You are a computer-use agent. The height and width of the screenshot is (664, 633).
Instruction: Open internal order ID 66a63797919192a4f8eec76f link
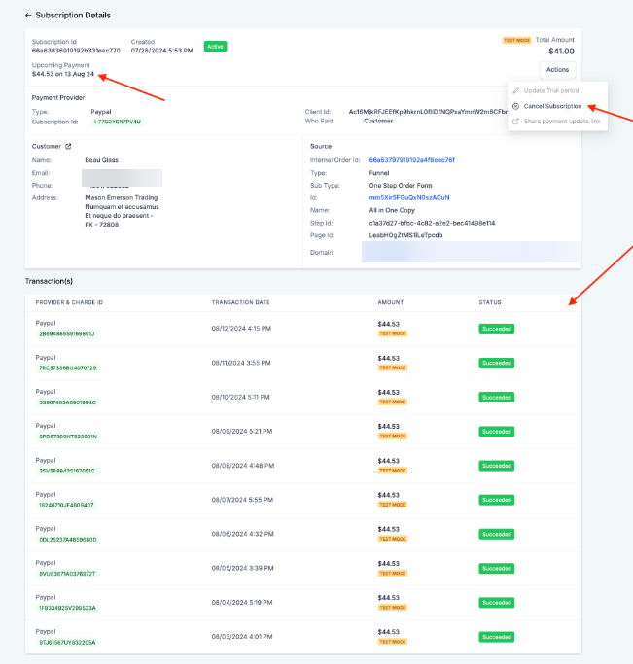tap(411, 159)
